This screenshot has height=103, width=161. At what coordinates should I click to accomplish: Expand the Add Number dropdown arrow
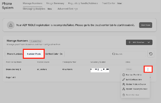click(149, 42)
